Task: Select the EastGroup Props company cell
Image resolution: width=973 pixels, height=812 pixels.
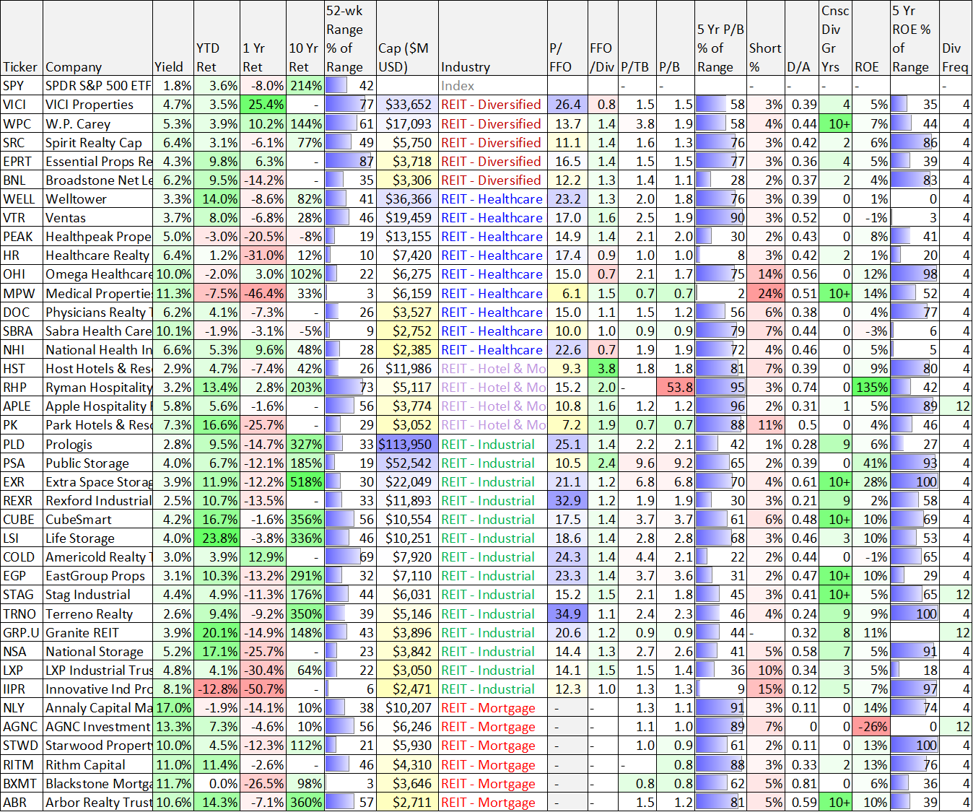Action: point(97,575)
